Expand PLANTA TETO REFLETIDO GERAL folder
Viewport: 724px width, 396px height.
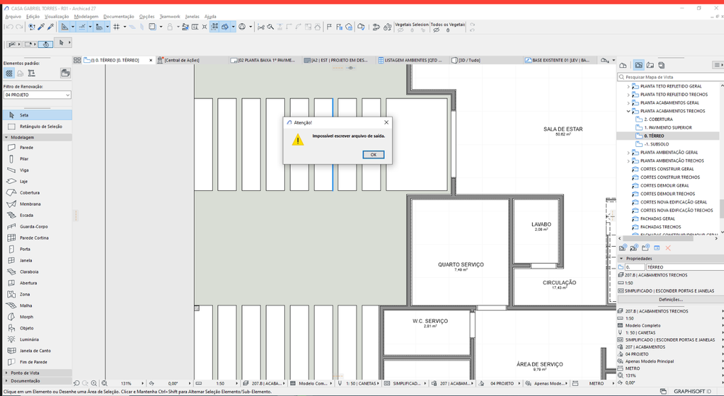[x=628, y=86]
